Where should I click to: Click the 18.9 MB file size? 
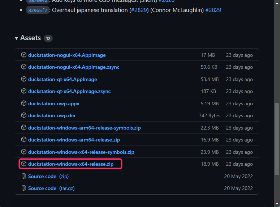click(210, 164)
